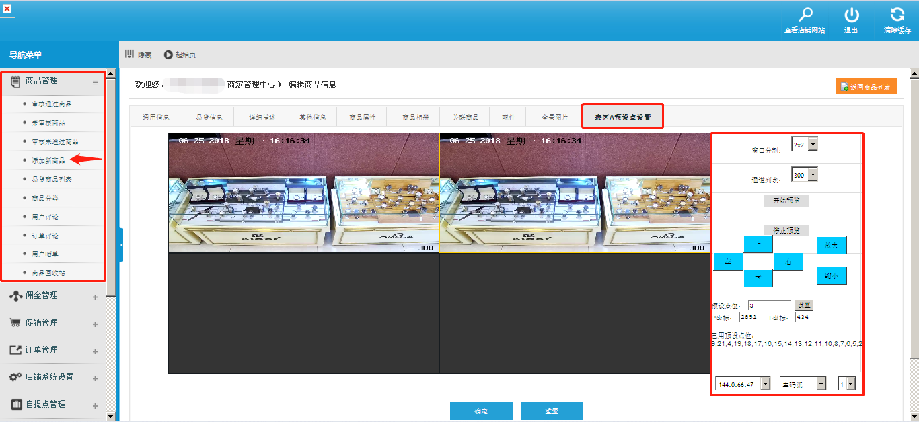This screenshot has width=919, height=422.
Task: Open the 主码流 stream dropdown
Action: tap(821, 384)
